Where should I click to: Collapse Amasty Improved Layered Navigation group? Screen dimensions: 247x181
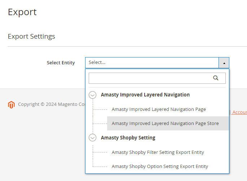coord(92,95)
